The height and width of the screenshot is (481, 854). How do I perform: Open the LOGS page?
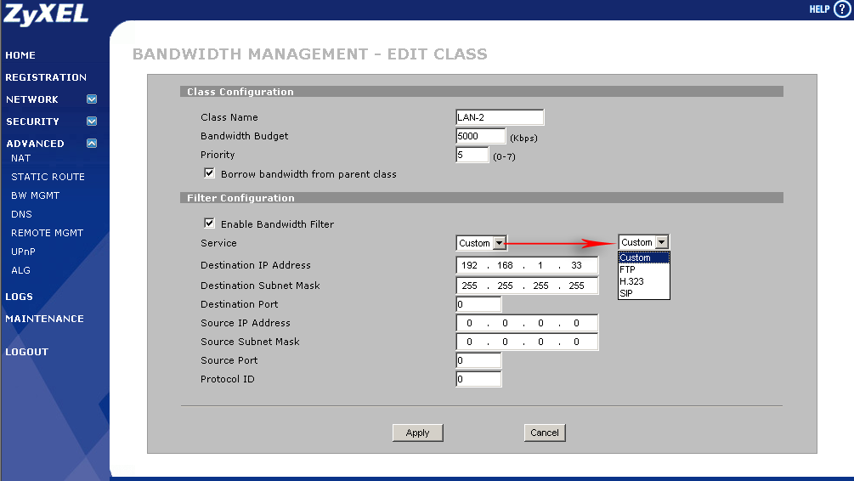point(19,297)
